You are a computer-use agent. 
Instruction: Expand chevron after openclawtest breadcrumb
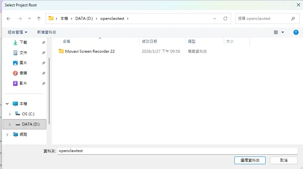tap(128, 19)
